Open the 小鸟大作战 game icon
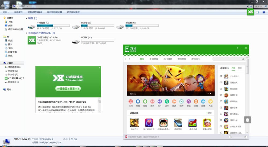The width and height of the screenshot is (268, 147). 192,123
